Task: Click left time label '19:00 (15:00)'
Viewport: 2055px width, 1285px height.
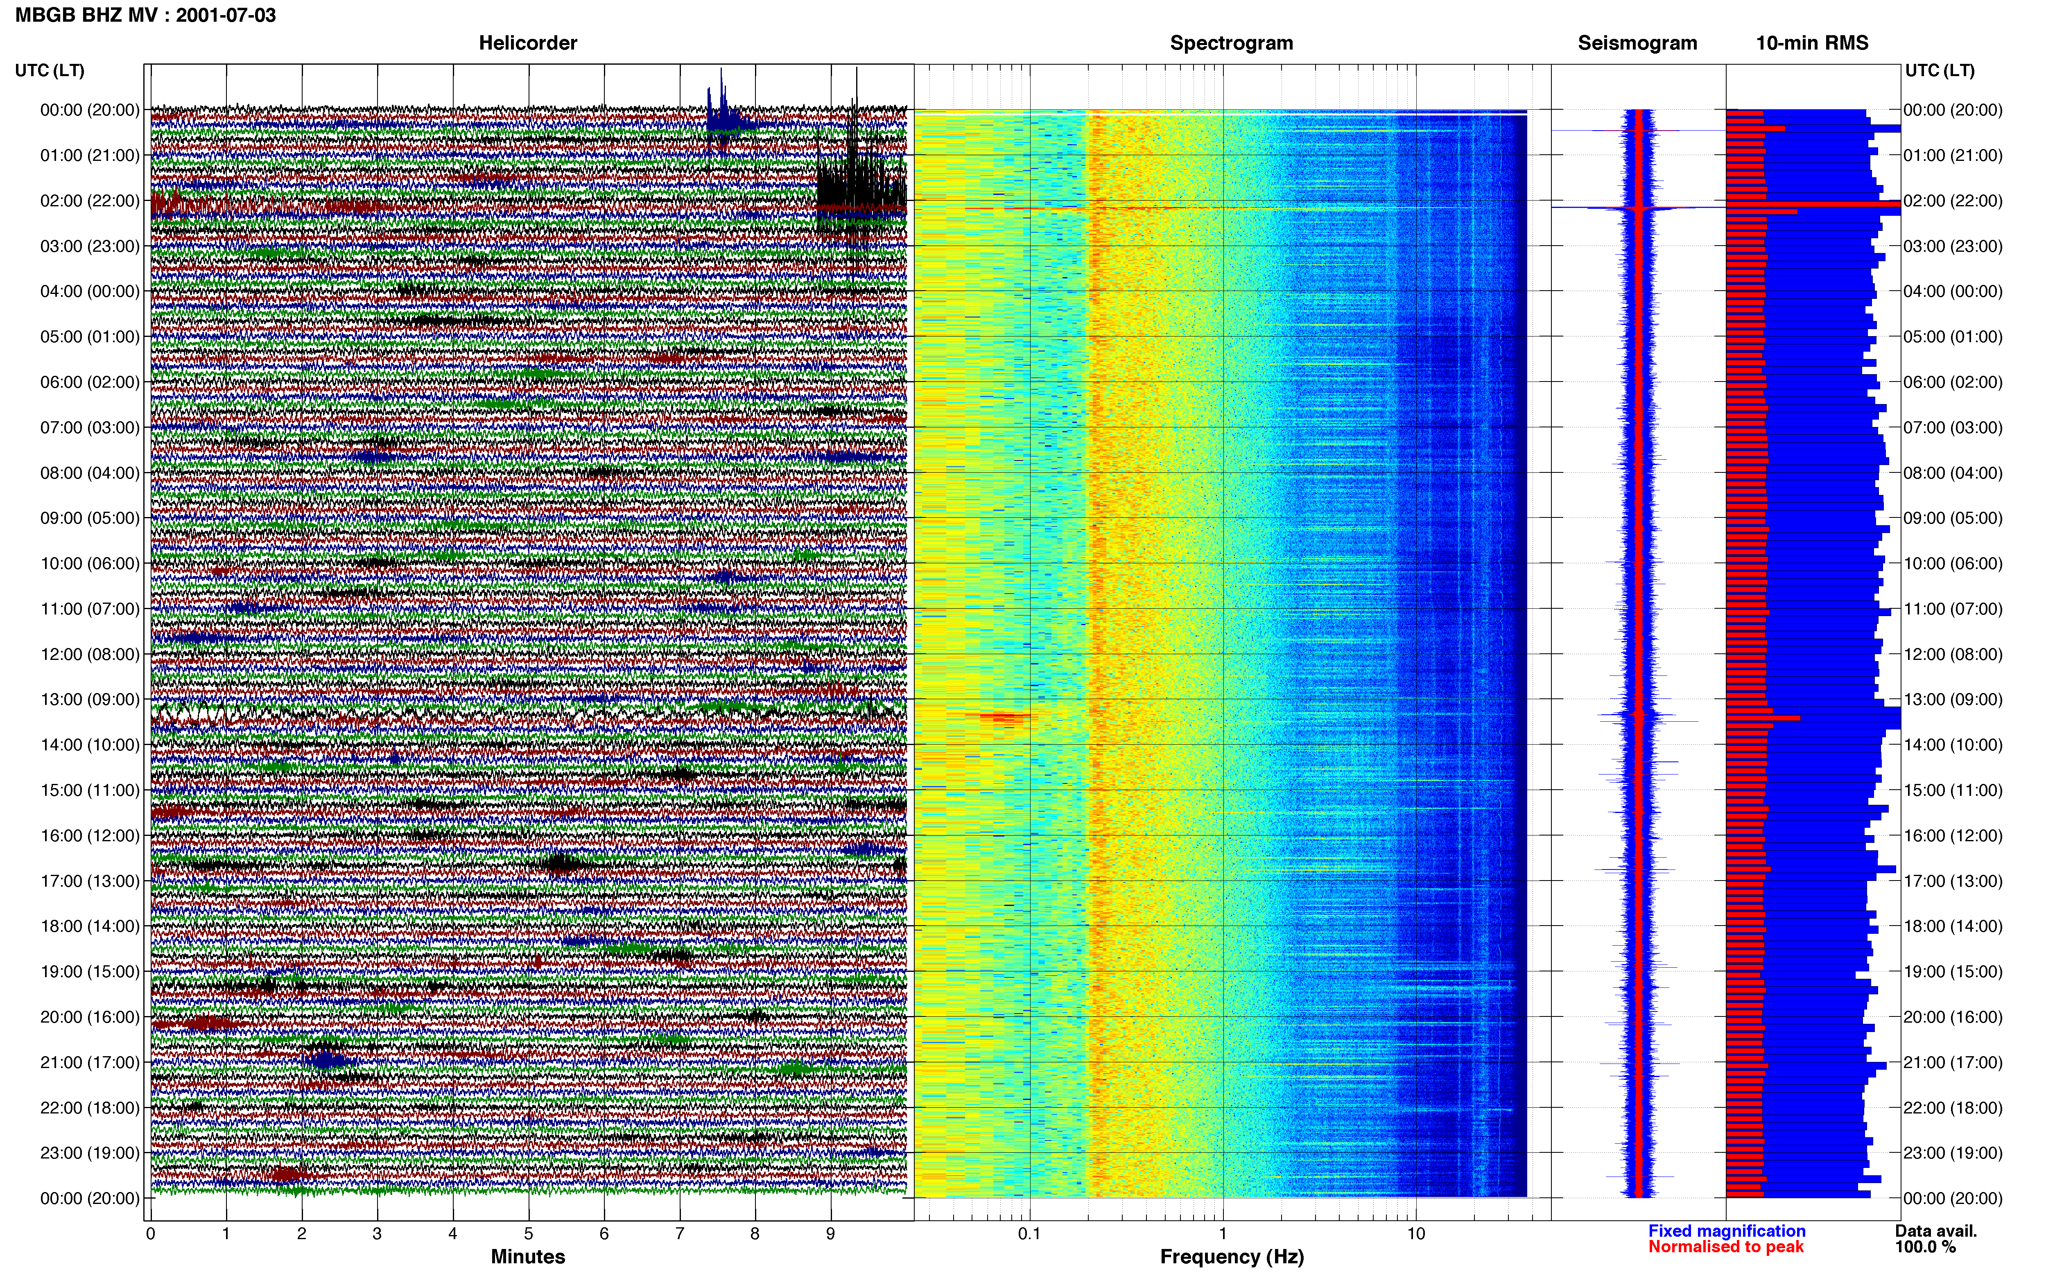Action: [89, 971]
